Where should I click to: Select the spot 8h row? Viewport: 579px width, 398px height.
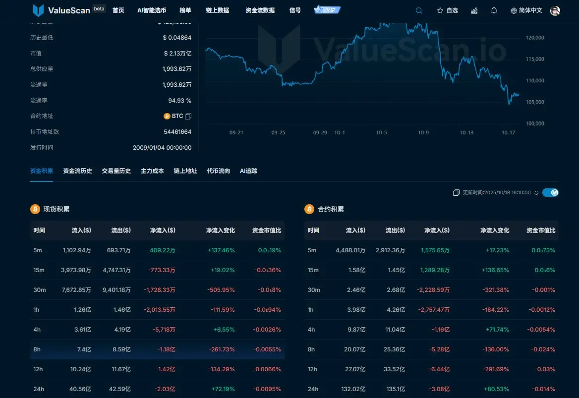[x=157, y=349]
